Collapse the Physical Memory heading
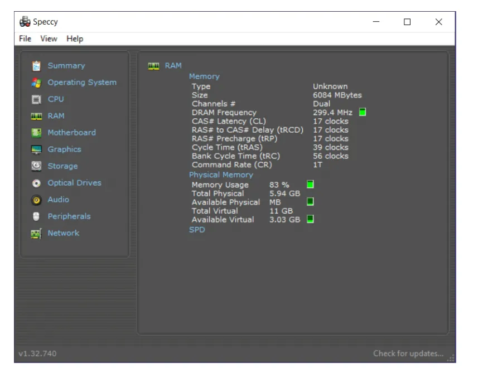The image size is (483, 387). [x=221, y=175]
